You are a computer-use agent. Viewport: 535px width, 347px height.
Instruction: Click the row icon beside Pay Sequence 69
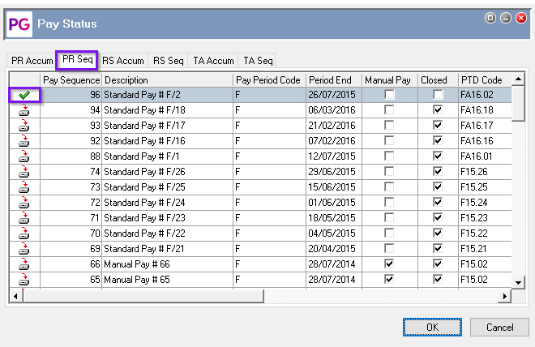(x=24, y=248)
